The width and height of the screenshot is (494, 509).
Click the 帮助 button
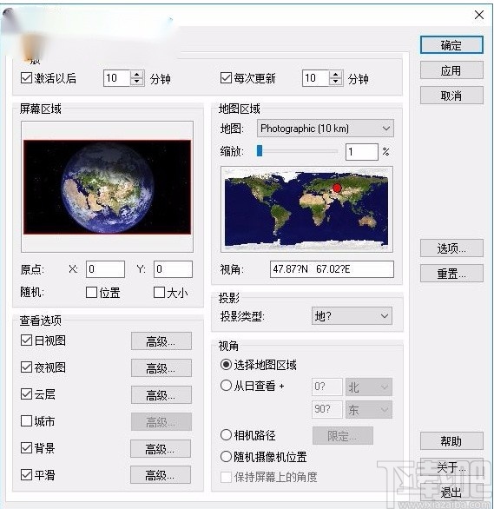[451, 441]
